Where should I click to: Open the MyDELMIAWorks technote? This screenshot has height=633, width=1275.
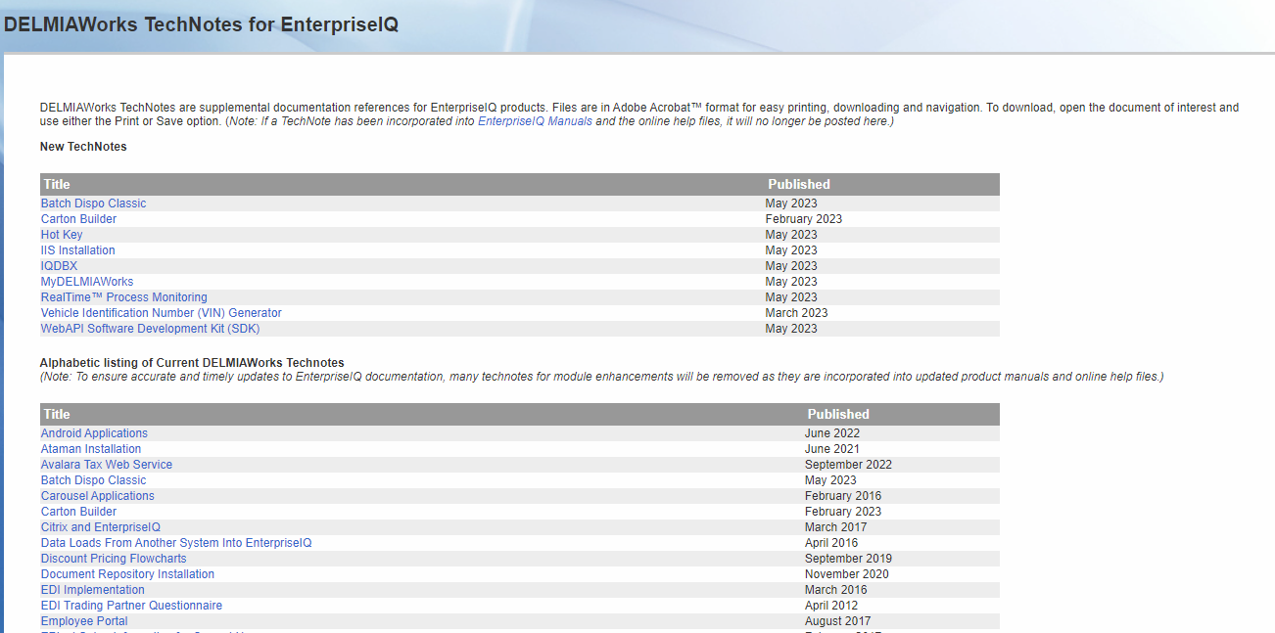coord(87,282)
